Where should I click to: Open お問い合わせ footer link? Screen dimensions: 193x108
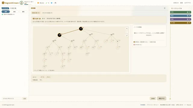point(179,105)
